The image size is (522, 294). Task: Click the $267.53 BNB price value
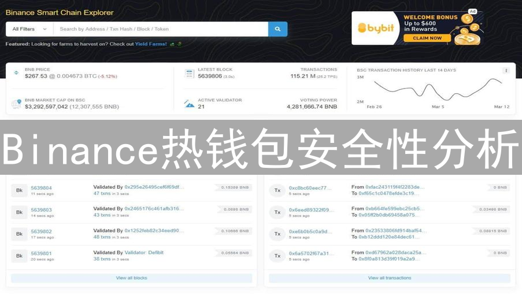(36, 76)
